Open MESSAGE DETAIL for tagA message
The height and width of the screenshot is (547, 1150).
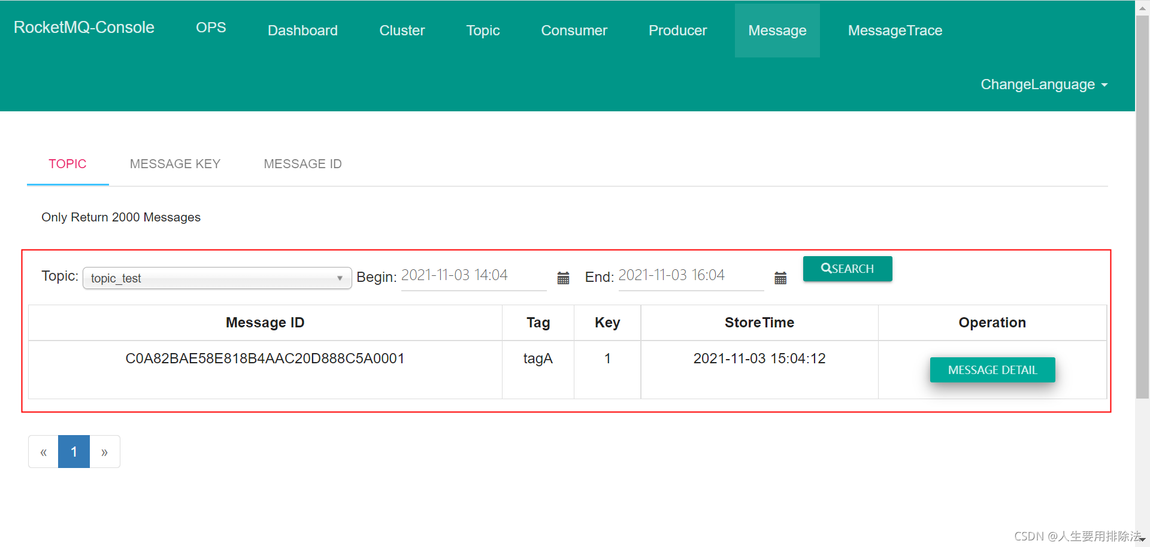click(x=992, y=370)
